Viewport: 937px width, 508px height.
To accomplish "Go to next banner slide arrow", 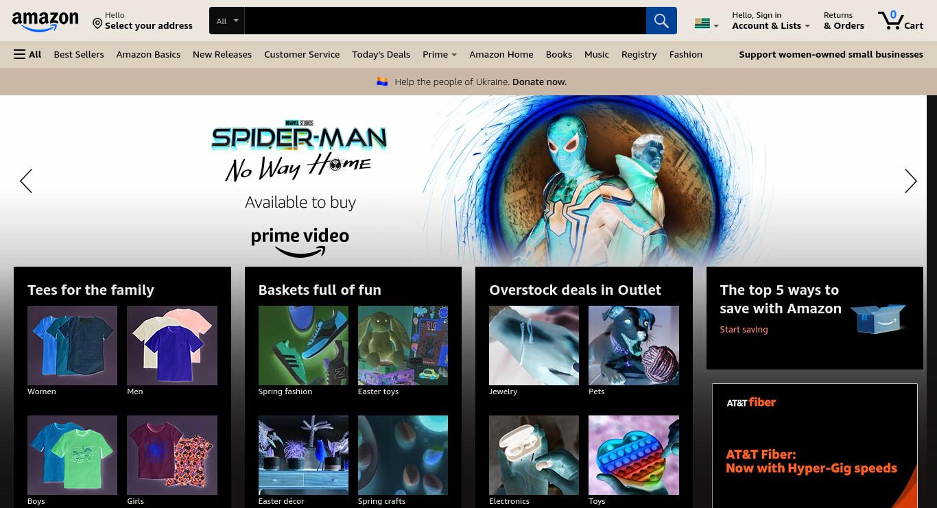I will (911, 181).
